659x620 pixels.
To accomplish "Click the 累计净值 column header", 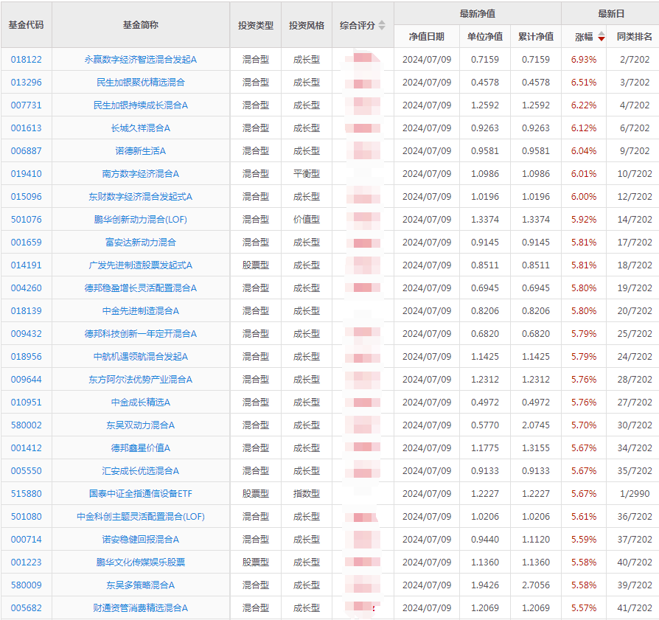I will pyautogui.click(x=536, y=37).
